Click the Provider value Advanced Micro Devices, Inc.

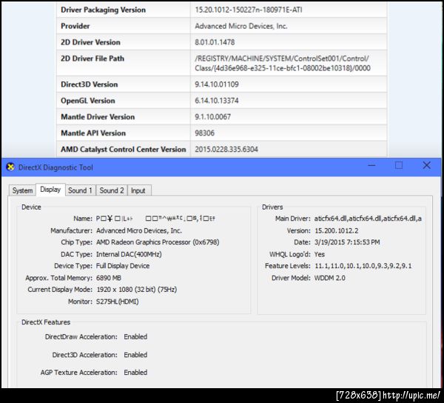241,26
